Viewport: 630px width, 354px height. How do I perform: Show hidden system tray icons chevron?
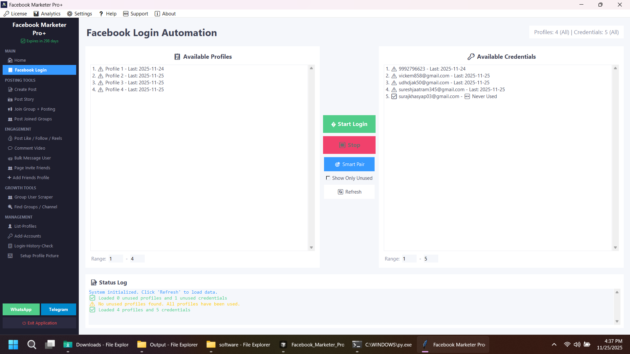pos(554,344)
